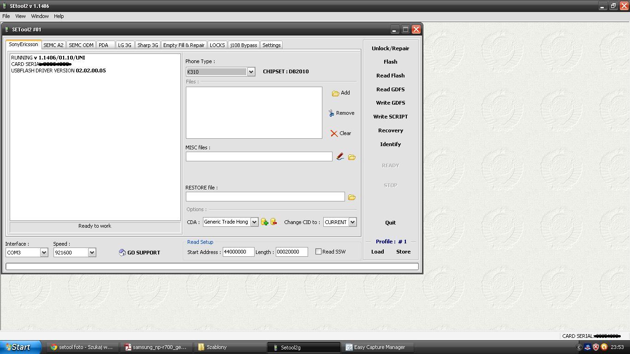Open the File menu
The image size is (630, 354).
6,16
